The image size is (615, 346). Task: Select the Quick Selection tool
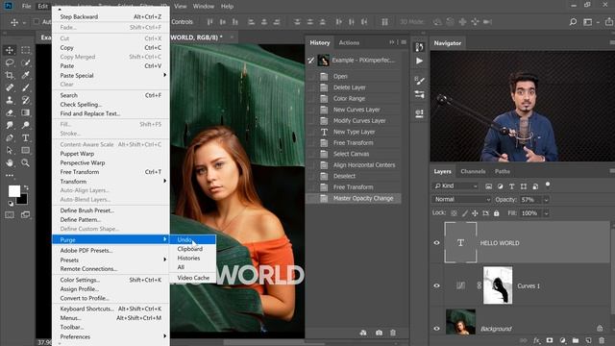click(x=26, y=62)
